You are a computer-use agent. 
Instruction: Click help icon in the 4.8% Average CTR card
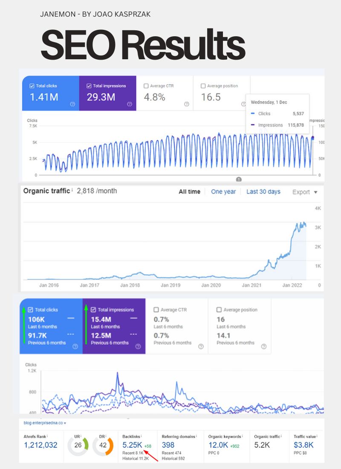point(186,104)
